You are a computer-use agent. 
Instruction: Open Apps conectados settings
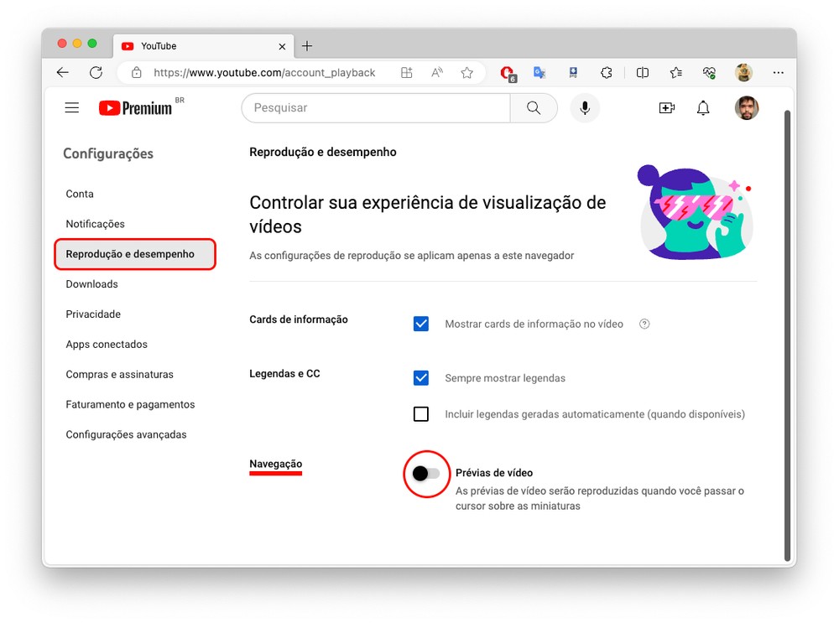(107, 345)
